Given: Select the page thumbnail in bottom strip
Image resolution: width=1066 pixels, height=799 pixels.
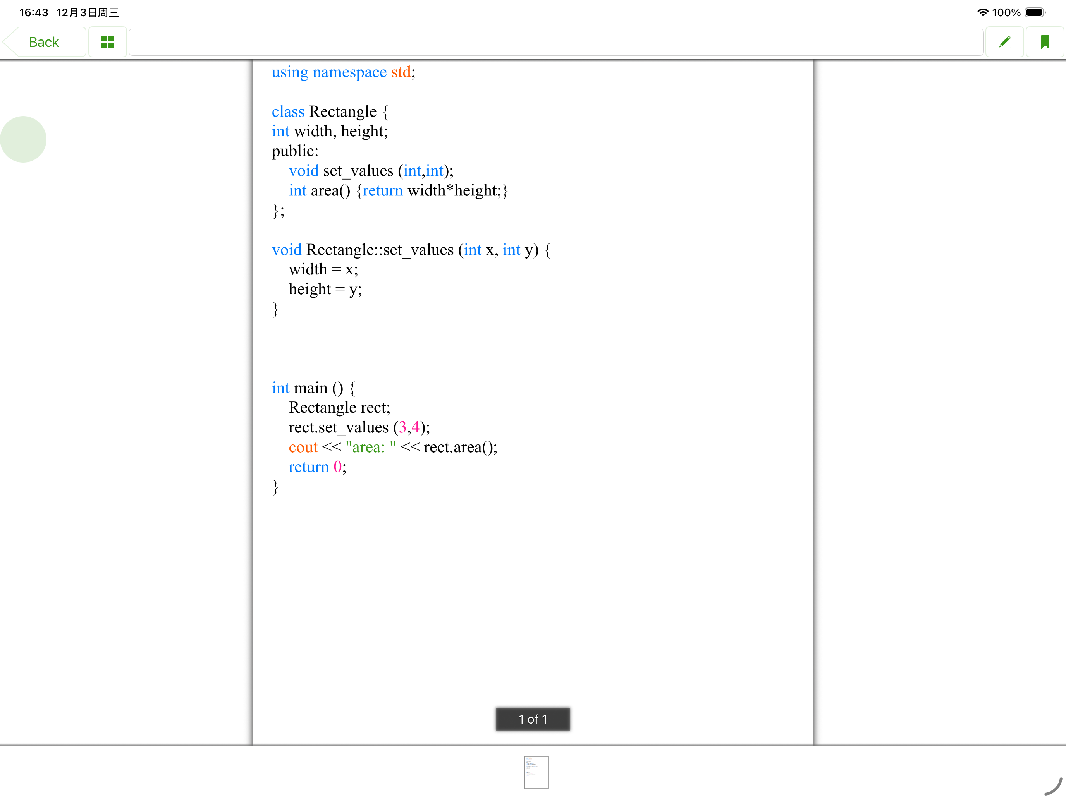Looking at the screenshot, I should 536,773.
